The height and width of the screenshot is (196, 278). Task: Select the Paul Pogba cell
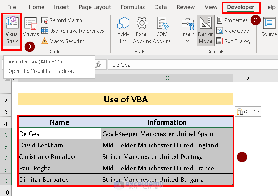tap(60, 168)
